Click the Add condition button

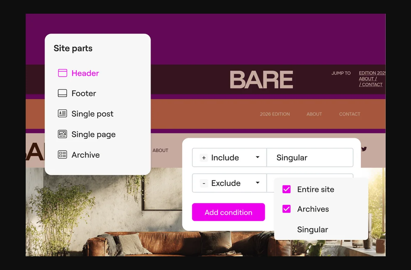pos(228,212)
